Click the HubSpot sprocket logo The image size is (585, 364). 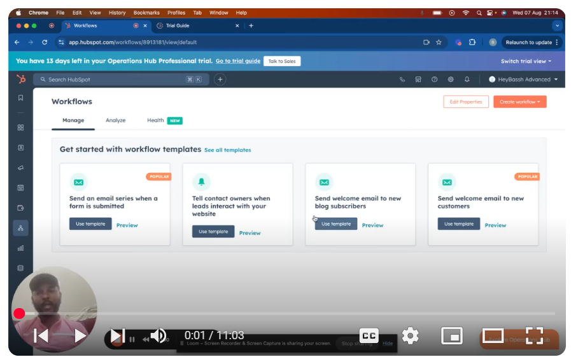point(21,79)
